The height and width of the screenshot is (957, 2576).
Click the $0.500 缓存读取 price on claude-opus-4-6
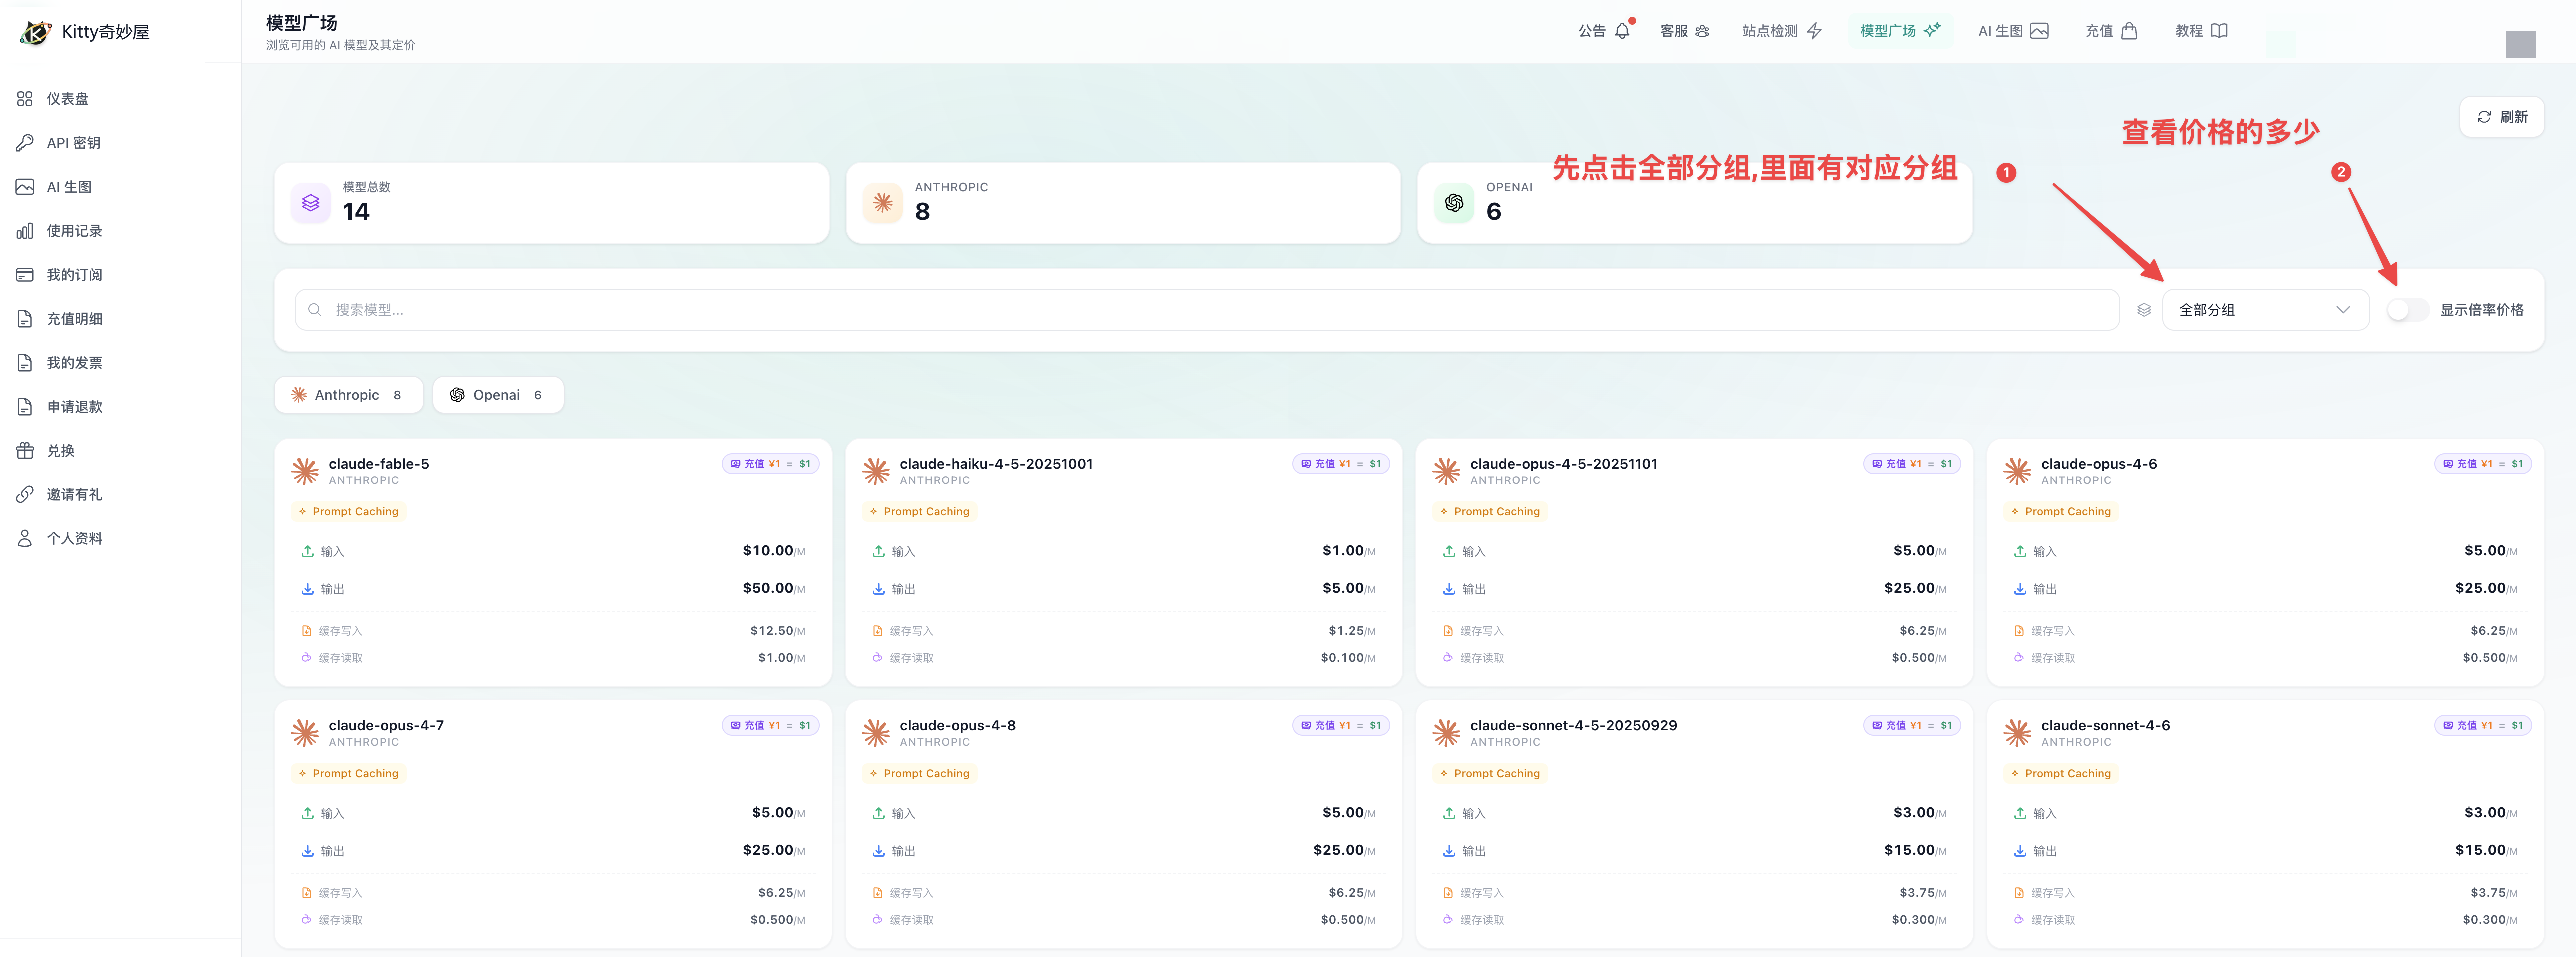[x=2489, y=657]
